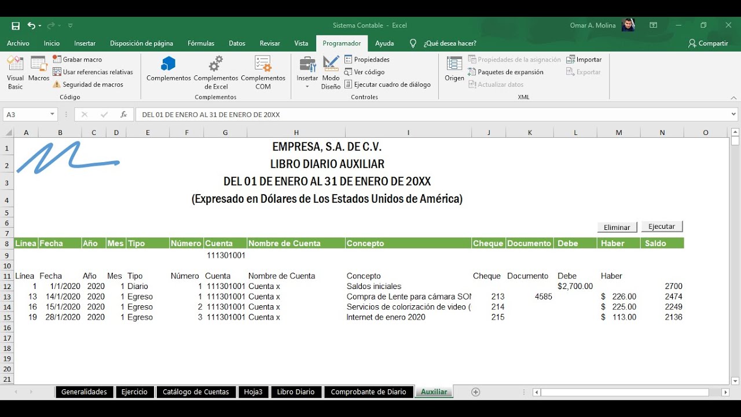Customize the Quick Access Toolbar
The image size is (741, 417).
point(70,25)
